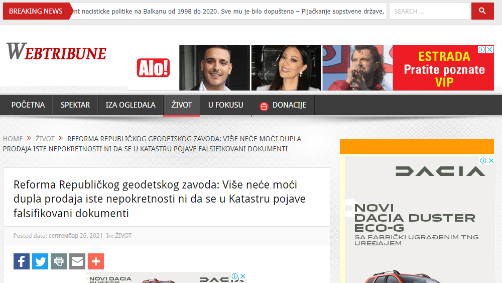The image size is (502, 283).
Task: Open the IZA OGLEDALA menu item
Action: click(131, 105)
